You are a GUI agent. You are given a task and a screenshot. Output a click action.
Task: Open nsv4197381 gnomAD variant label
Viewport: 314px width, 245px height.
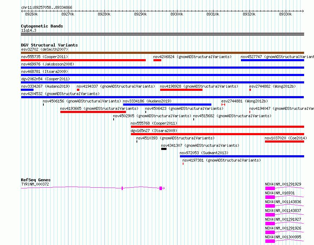pos(222,160)
